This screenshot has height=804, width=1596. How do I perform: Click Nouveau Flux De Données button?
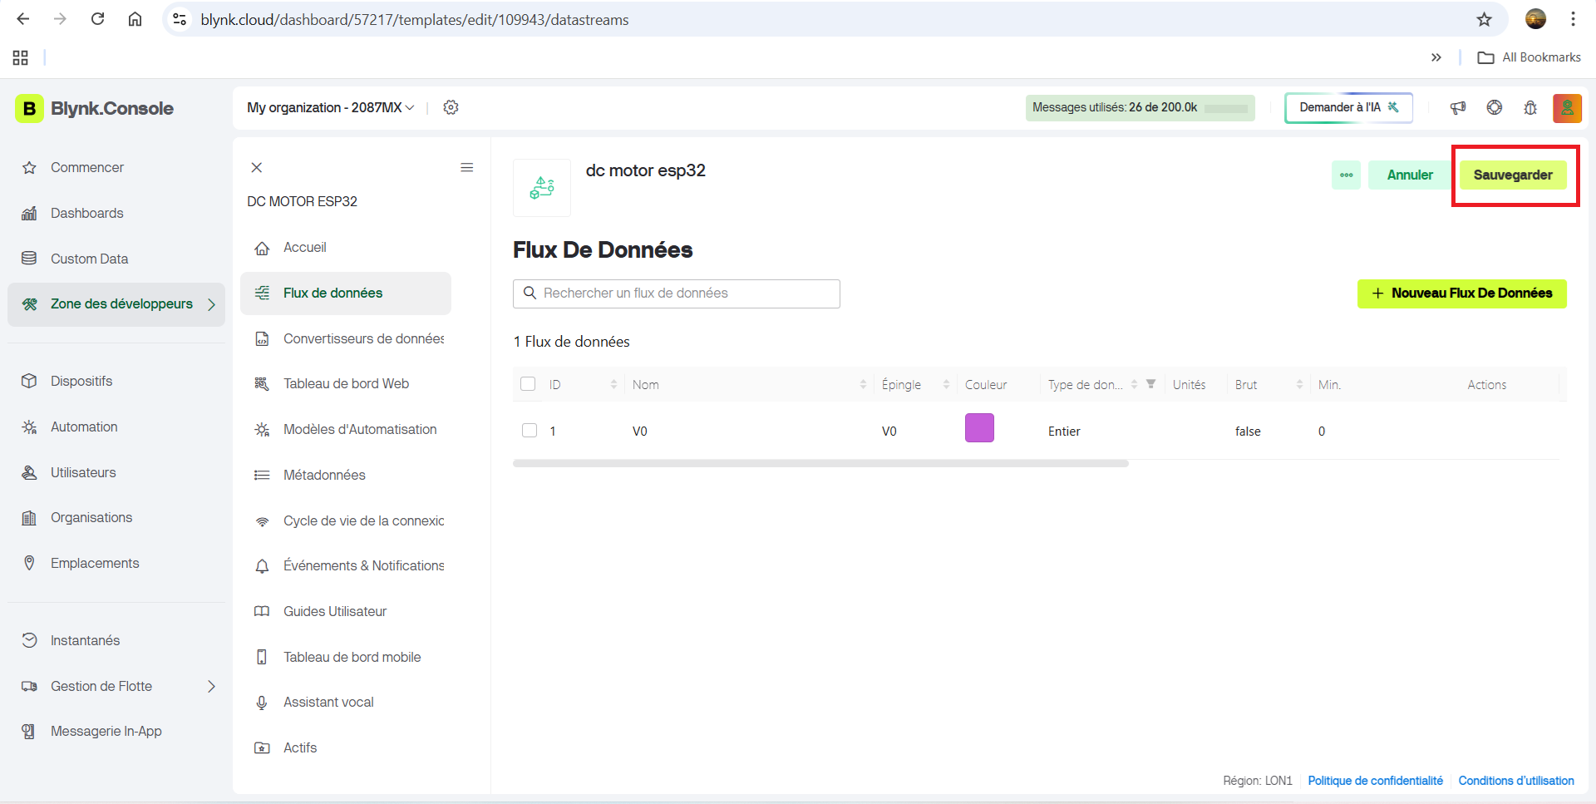(x=1462, y=293)
